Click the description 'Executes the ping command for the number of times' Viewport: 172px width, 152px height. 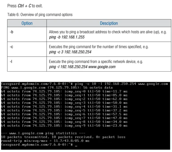coord(99,47)
